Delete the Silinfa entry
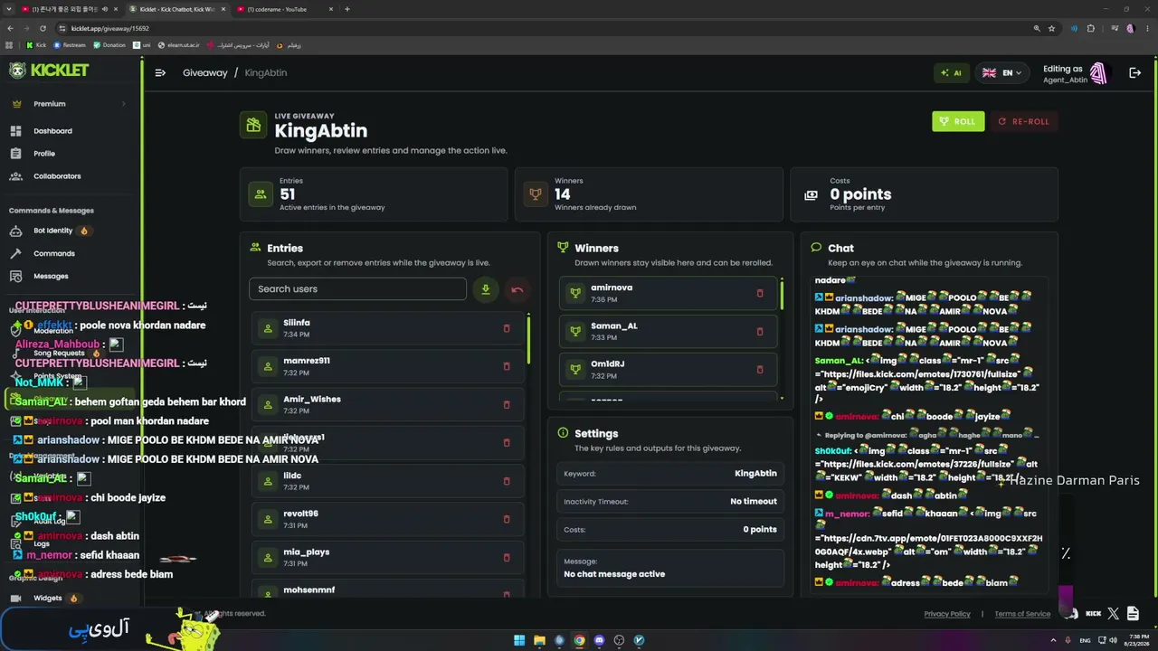The width and height of the screenshot is (1158, 651). point(507,328)
